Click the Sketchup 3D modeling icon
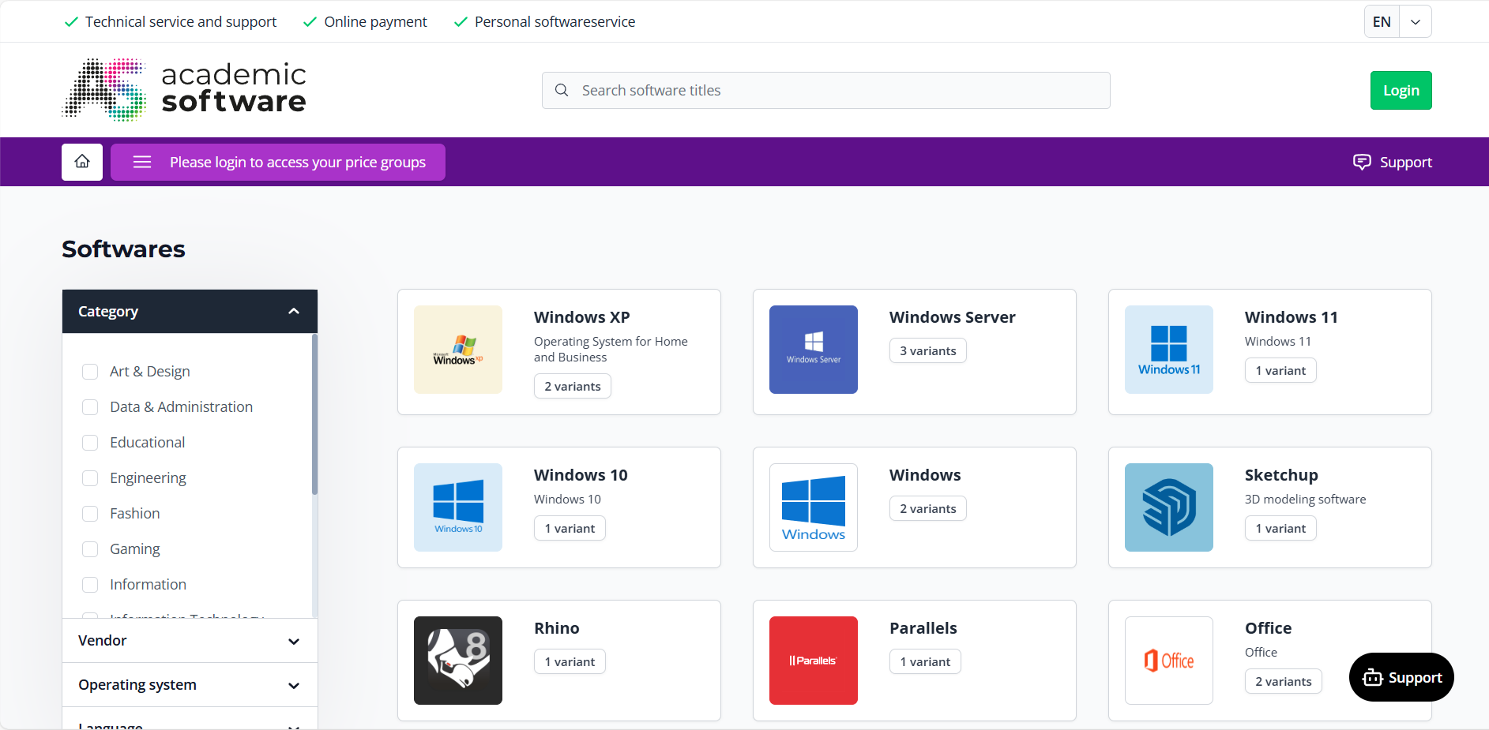 1168,507
